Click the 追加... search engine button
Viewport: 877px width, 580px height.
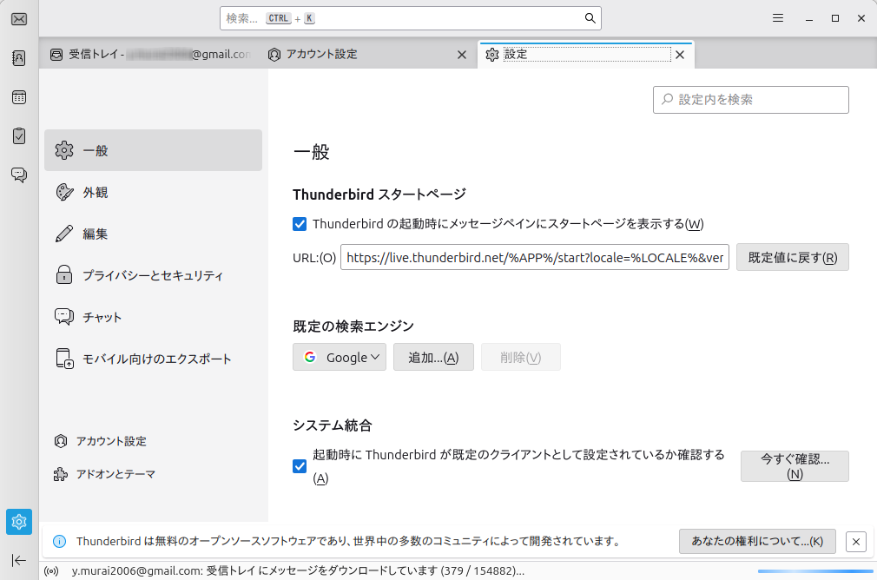[432, 357]
